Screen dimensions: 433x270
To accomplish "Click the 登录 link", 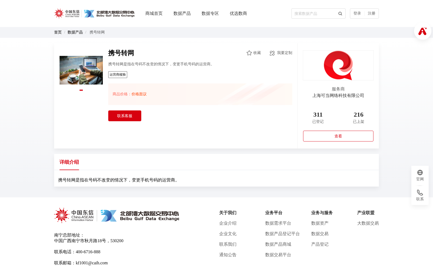I will (357, 13).
